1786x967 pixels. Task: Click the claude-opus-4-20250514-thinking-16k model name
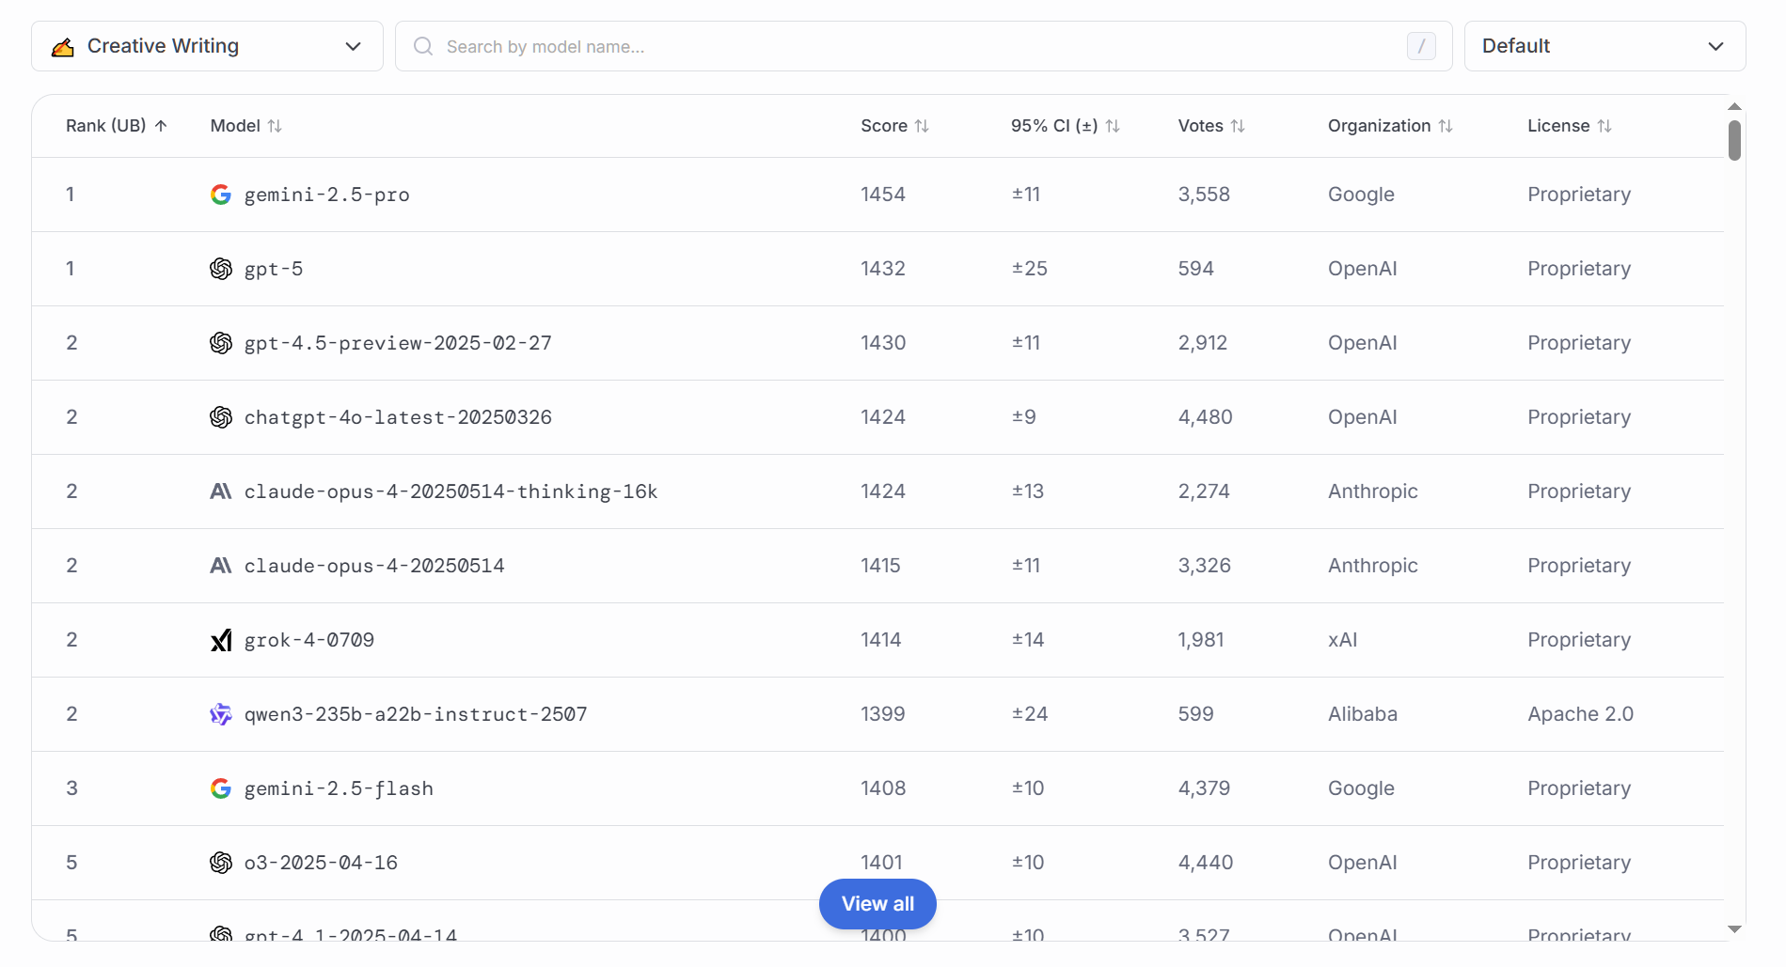click(x=451, y=491)
